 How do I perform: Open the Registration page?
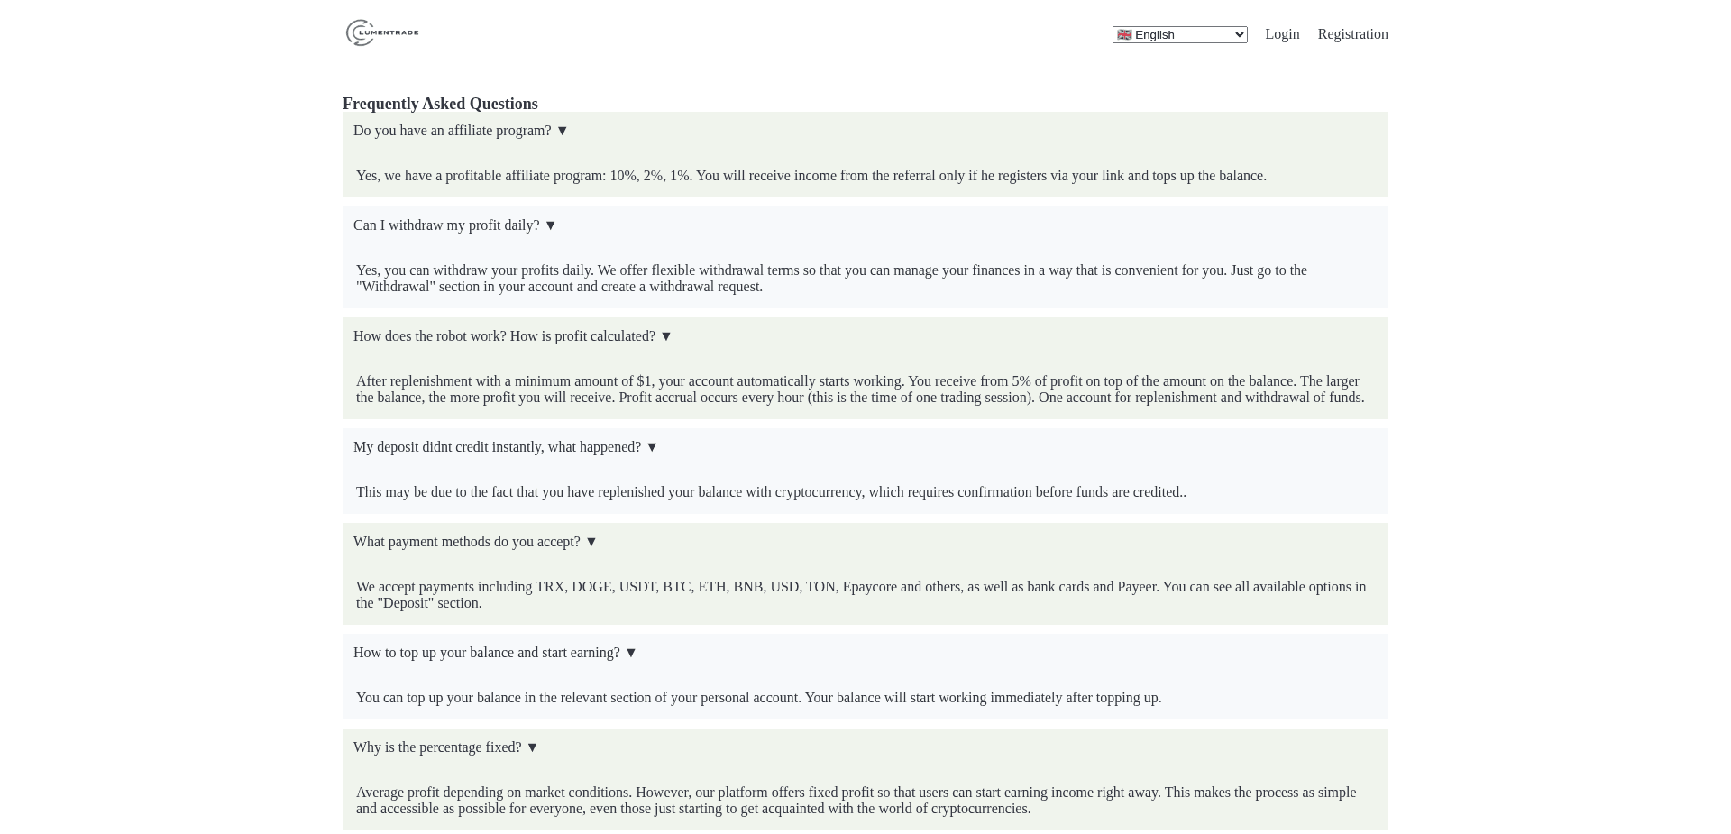click(1352, 34)
